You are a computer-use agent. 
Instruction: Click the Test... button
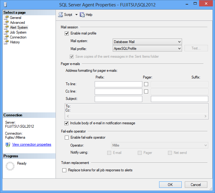196,48
